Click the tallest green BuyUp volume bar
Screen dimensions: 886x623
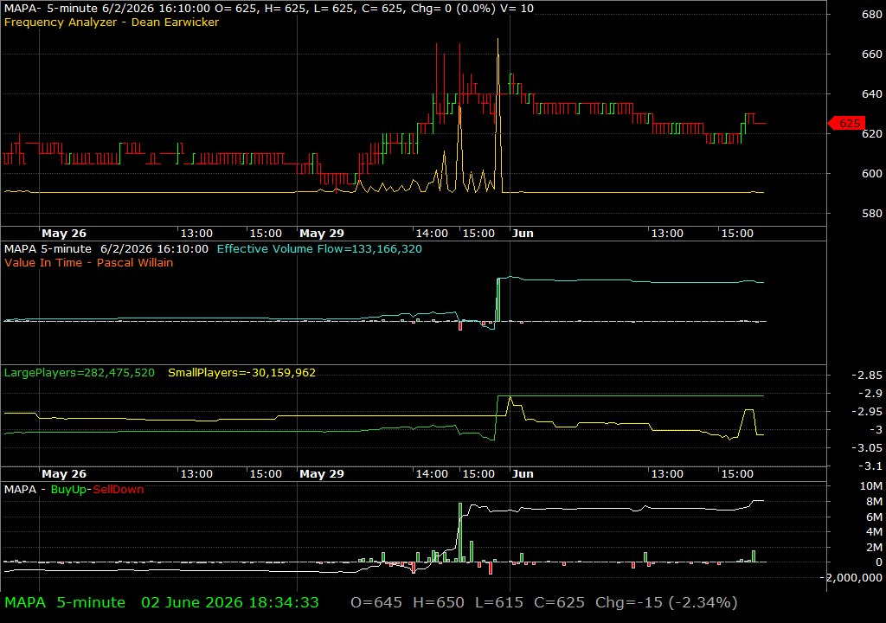(460, 532)
